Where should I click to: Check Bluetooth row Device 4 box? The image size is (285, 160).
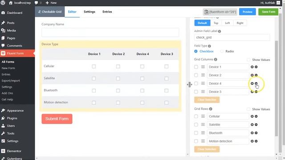click(142, 91)
